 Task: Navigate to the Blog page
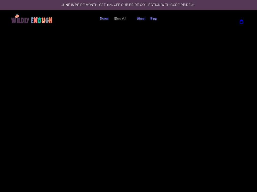[153, 19]
